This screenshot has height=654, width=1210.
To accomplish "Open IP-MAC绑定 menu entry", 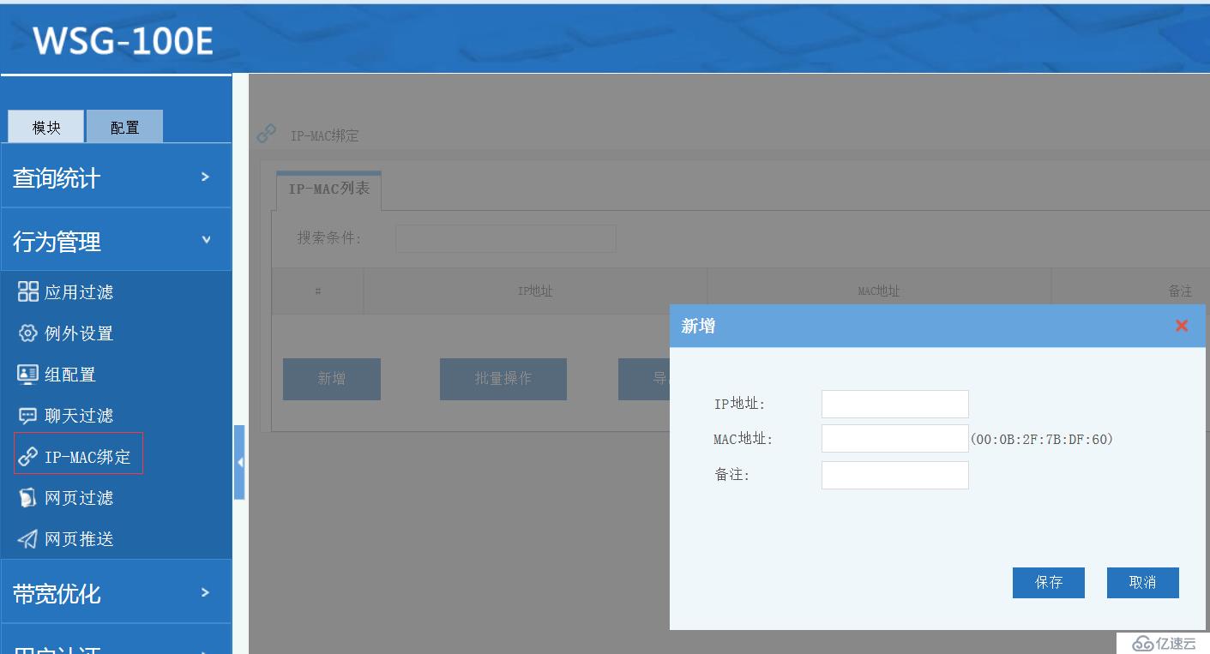I will coord(87,457).
